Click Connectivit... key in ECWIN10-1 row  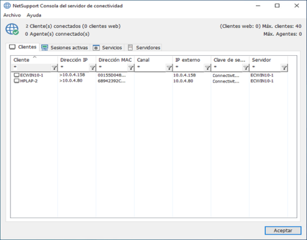[225, 76]
